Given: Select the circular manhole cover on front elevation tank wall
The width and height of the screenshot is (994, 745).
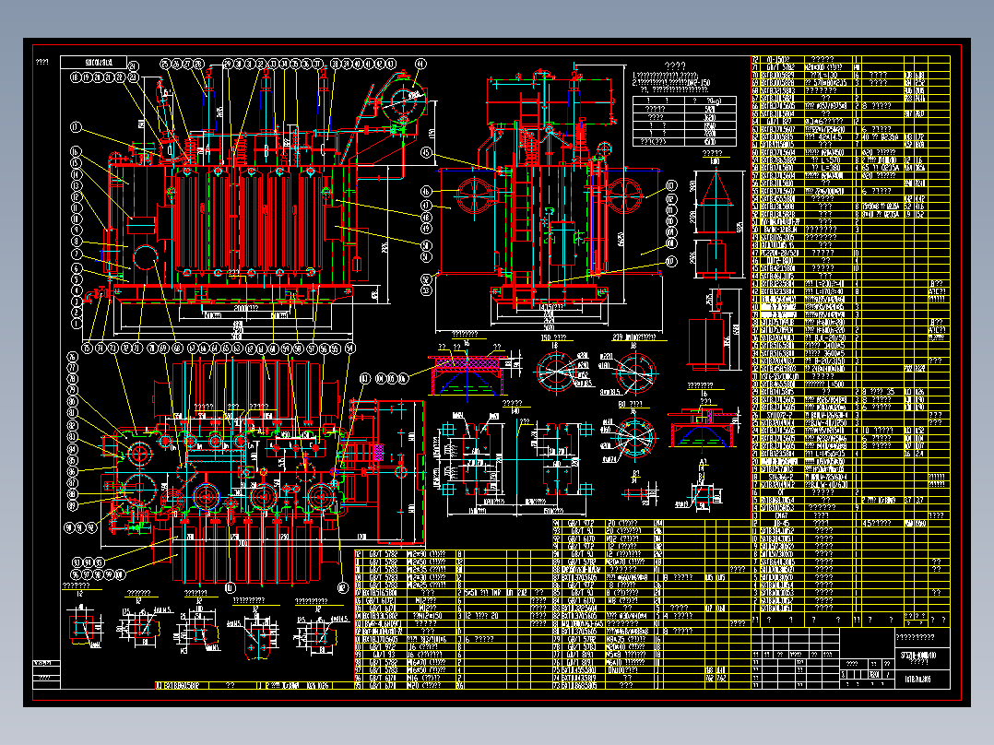Looking at the screenshot, I should tap(146, 258).
